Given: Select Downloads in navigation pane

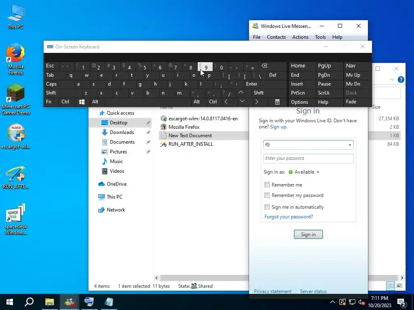Looking at the screenshot, I should point(122,132).
